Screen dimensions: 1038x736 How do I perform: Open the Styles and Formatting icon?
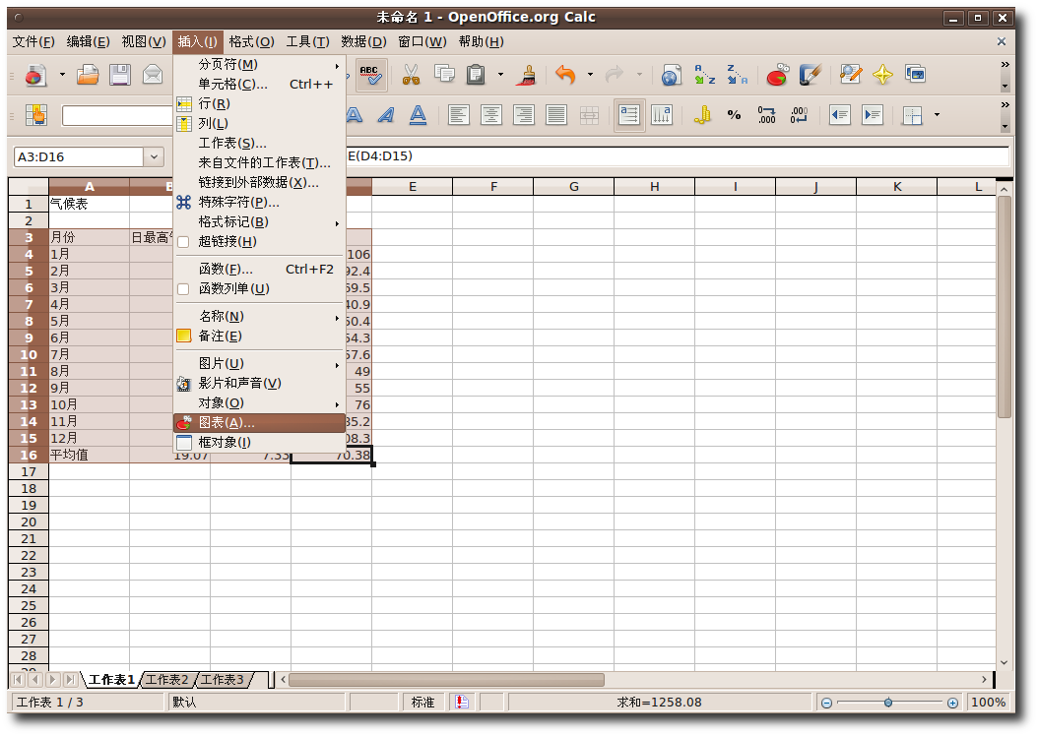35,115
